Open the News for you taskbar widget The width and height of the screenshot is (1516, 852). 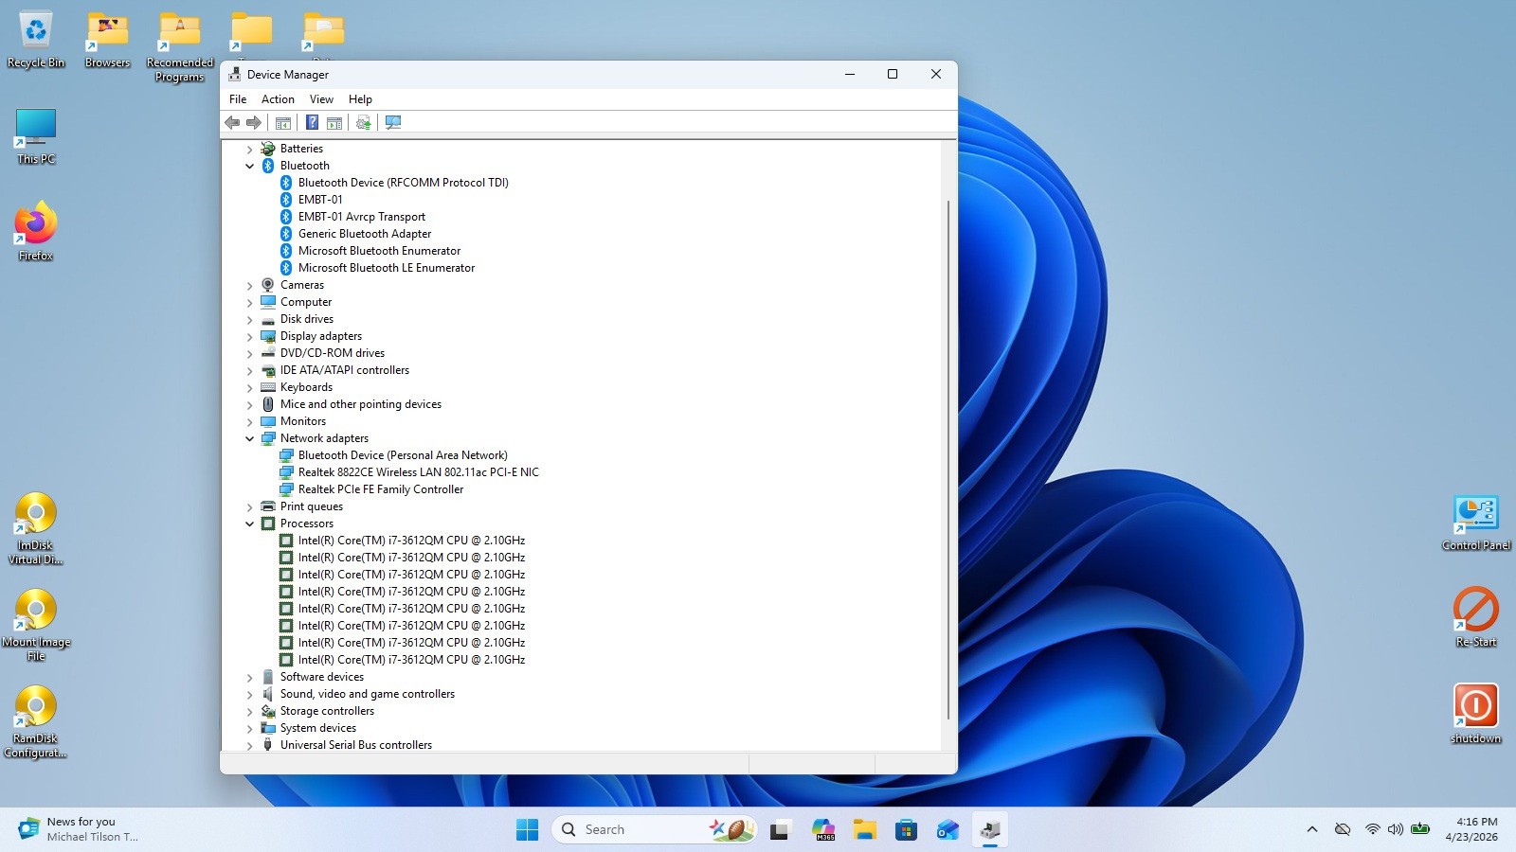coord(78,829)
